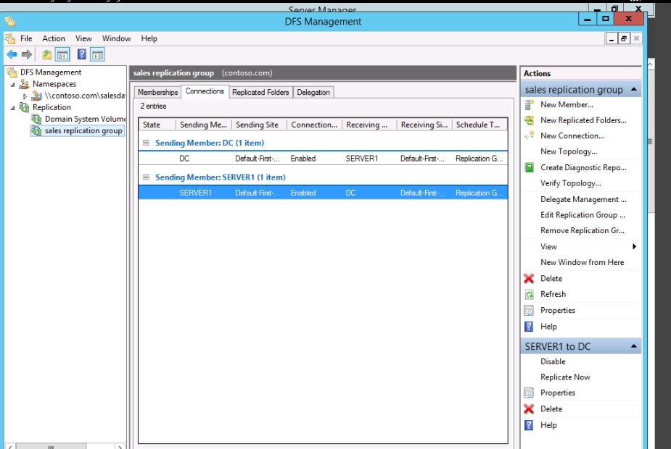Click Delegate Management action
Image resolution: width=671 pixels, height=449 pixels.
click(583, 199)
